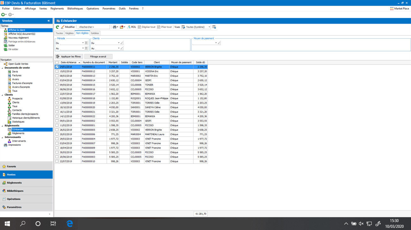Check the row checkbox for FA00000014
This screenshot has width=411, height=230.
[x=57, y=80]
